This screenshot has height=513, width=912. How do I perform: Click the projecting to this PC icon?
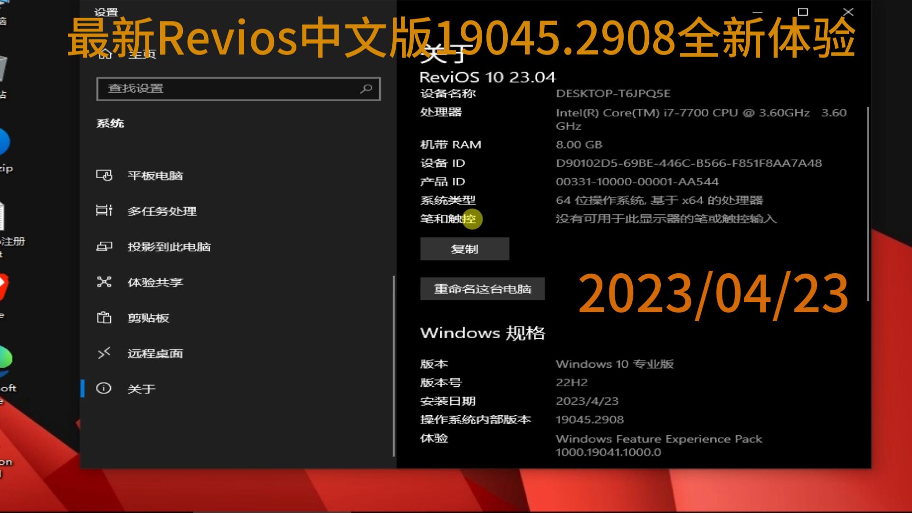coord(104,246)
